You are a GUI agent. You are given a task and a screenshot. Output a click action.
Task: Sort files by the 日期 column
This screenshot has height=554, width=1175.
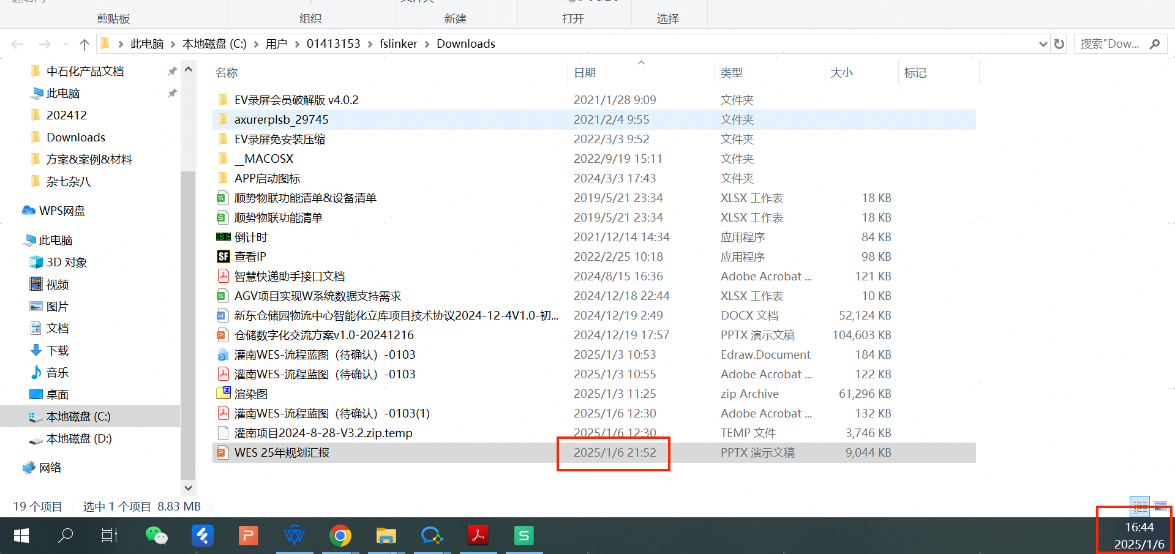point(585,73)
